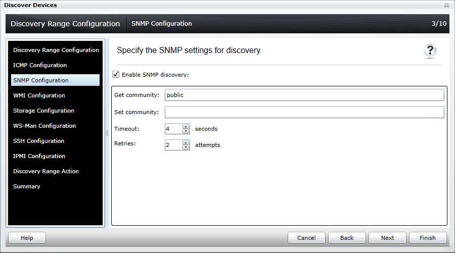Go to WMI Configuration step
This screenshot has width=455, height=253.
point(39,95)
